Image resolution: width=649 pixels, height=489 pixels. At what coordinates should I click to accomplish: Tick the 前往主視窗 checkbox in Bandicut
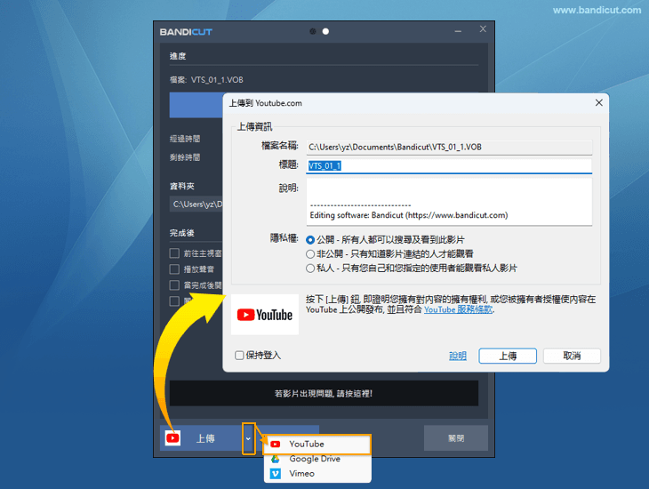[174, 253]
